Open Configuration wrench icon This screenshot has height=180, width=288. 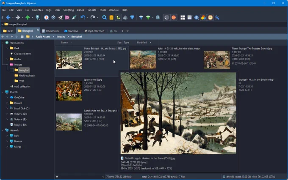(217, 17)
